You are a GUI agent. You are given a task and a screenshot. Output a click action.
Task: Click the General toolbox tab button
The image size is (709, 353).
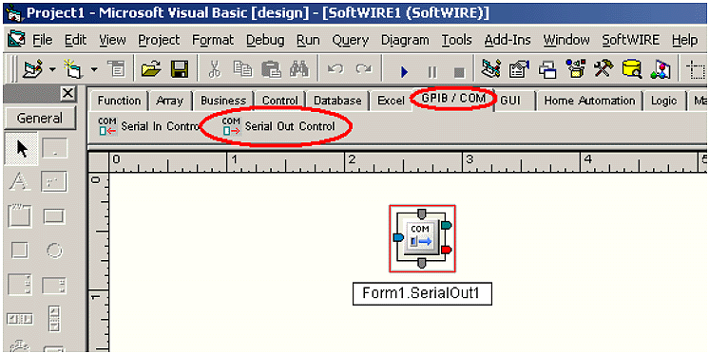click(x=40, y=119)
